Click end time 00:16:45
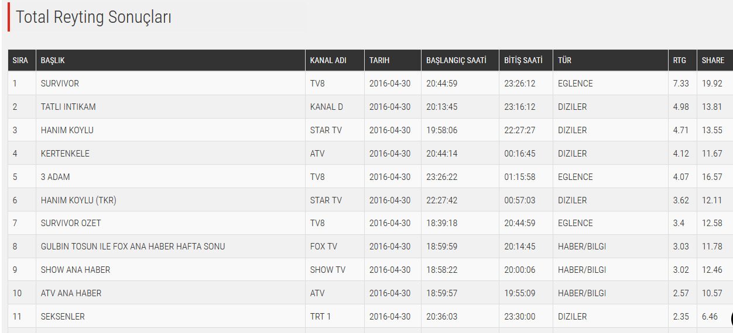The height and width of the screenshot is (333, 733). pyautogui.click(x=520, y=154)
